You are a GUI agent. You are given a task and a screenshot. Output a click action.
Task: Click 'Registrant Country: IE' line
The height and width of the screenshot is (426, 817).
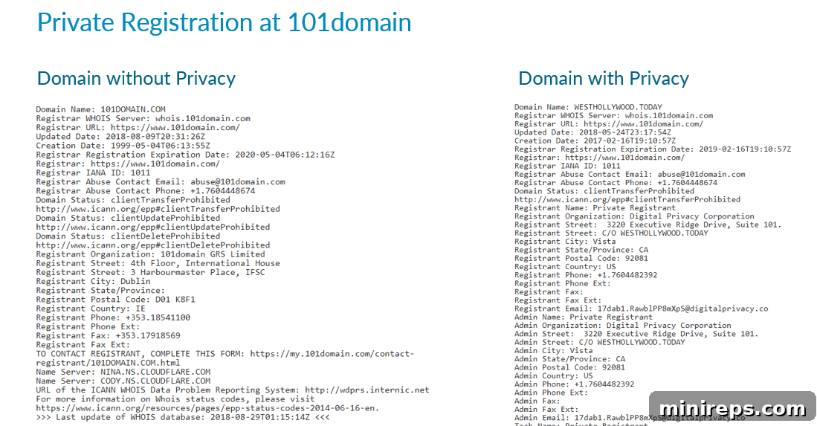(x=91, y=309)
